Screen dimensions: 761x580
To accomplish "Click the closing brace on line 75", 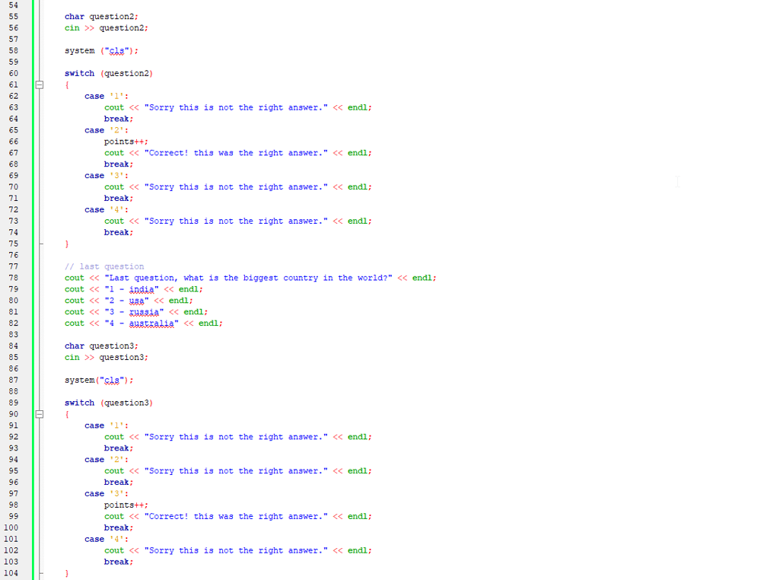I will coord(67,244).
